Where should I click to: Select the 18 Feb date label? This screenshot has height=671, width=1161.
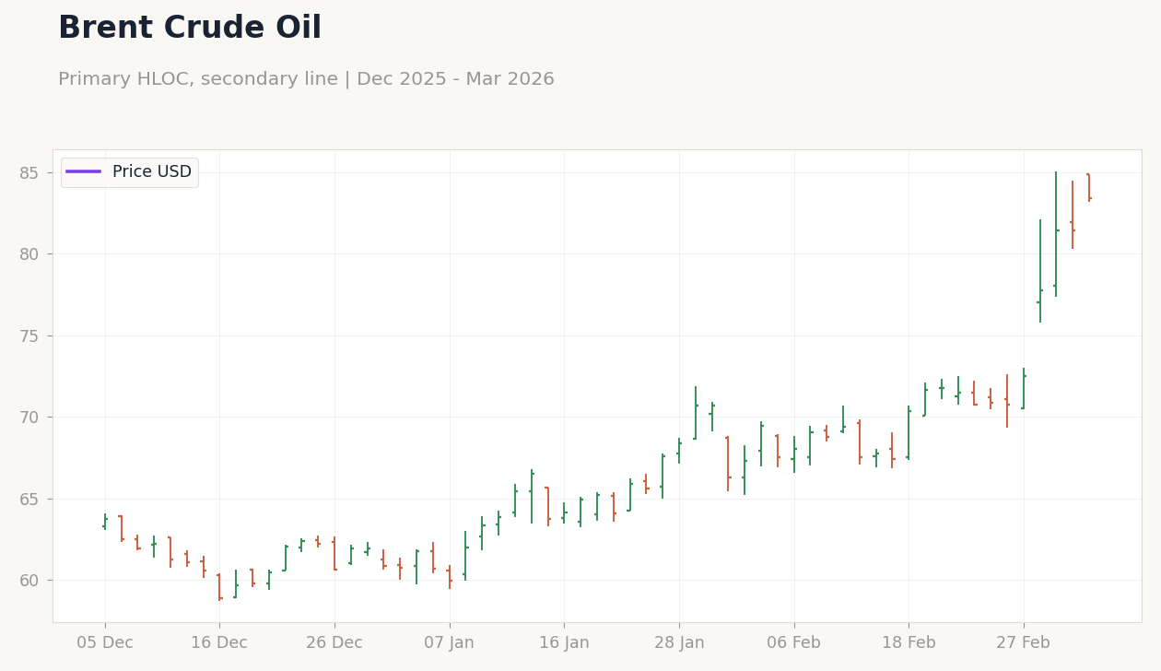(909, 643)
